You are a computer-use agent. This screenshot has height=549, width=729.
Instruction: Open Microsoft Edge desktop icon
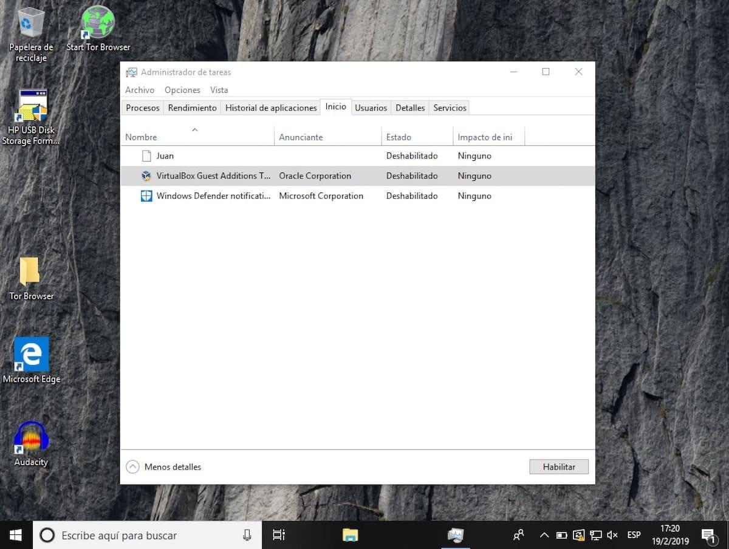tap(31, 353)
